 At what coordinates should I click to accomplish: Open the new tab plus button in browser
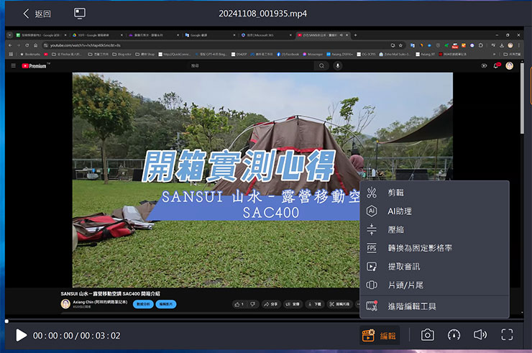355,35
